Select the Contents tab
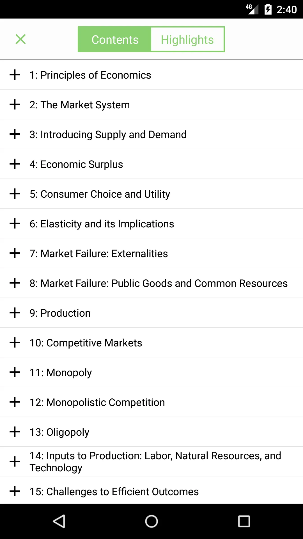303x539 pixels. coord(115,39)
